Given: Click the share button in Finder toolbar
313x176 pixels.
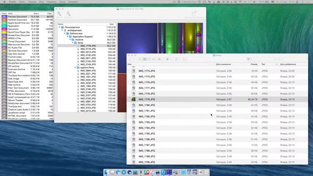Looking at the screenshot, I should 176,59.
